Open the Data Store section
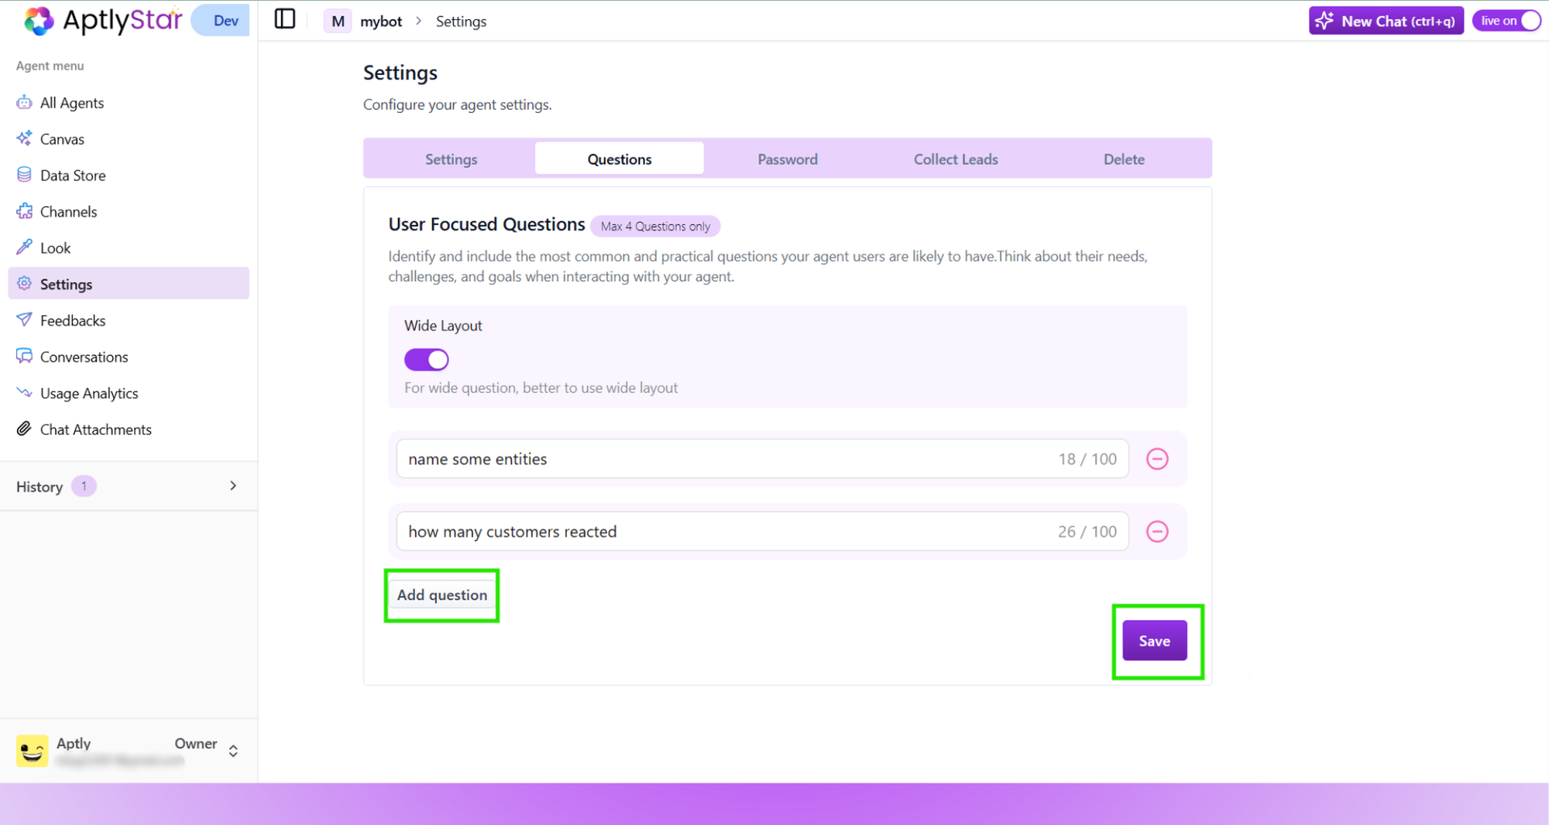The image size is (1549, 825). [73, 175]
